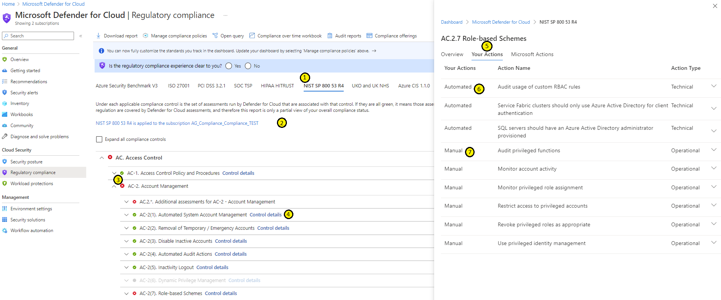721x300 pixels.
Task: Switch to the ISO 27001 tab
Action: [x=179, y=86]
